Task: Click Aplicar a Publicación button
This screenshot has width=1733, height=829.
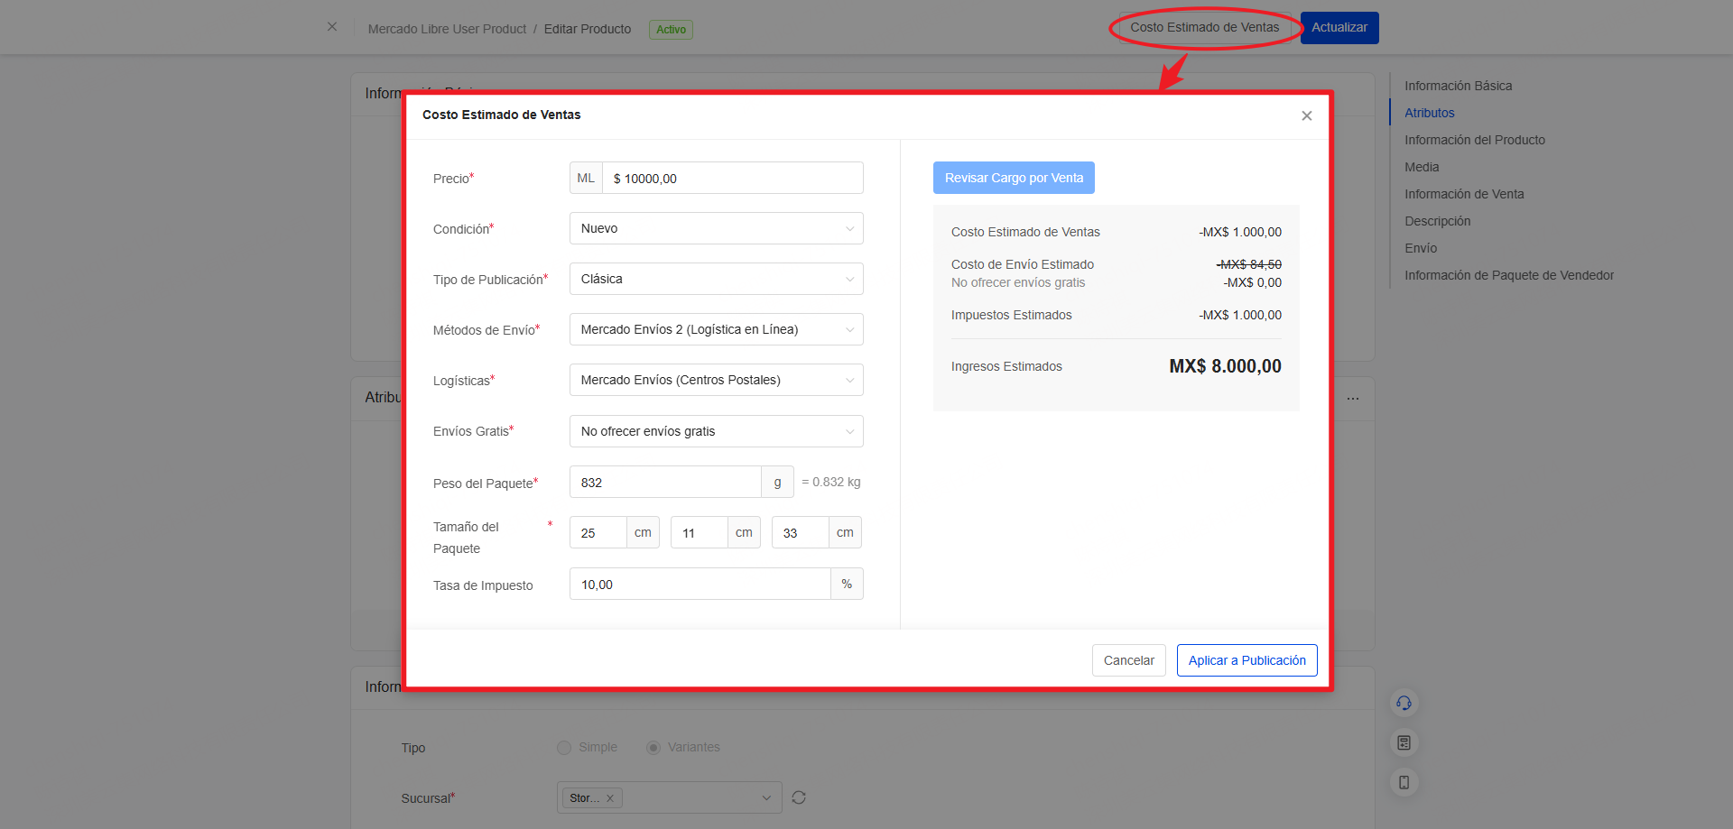Action: [1246, 660]
